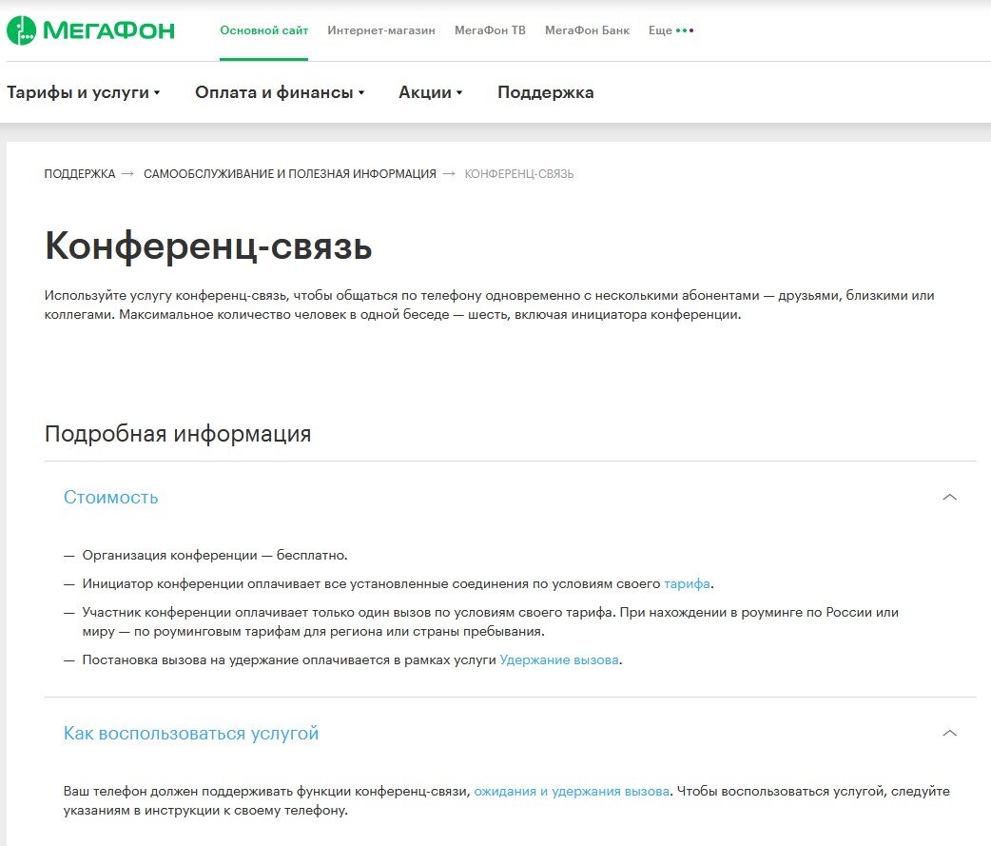Click text Организация конференции — бесплатно
Viewport: 991px width, 846px height.
click(x=215, y=555)
